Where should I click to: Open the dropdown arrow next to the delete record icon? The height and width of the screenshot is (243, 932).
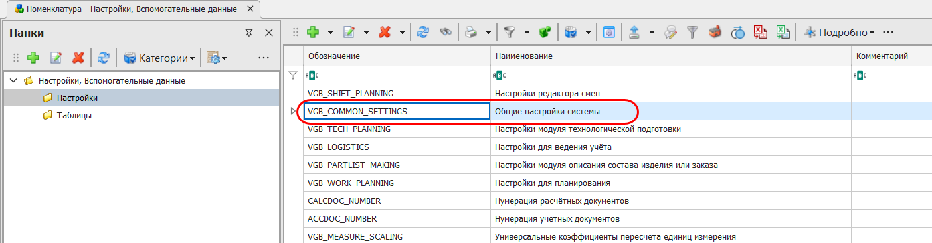(401, 32)
